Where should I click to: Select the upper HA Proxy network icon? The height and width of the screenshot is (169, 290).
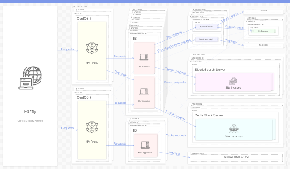pos(92,48)
